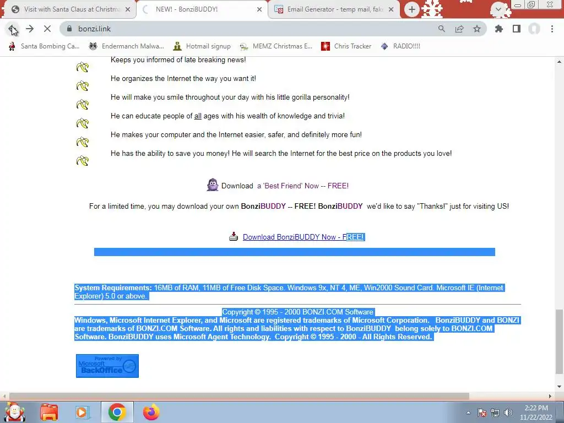Launch the media player taskbar icon
The height and width of the screenshot is (423, 564).
coord(82,412)
